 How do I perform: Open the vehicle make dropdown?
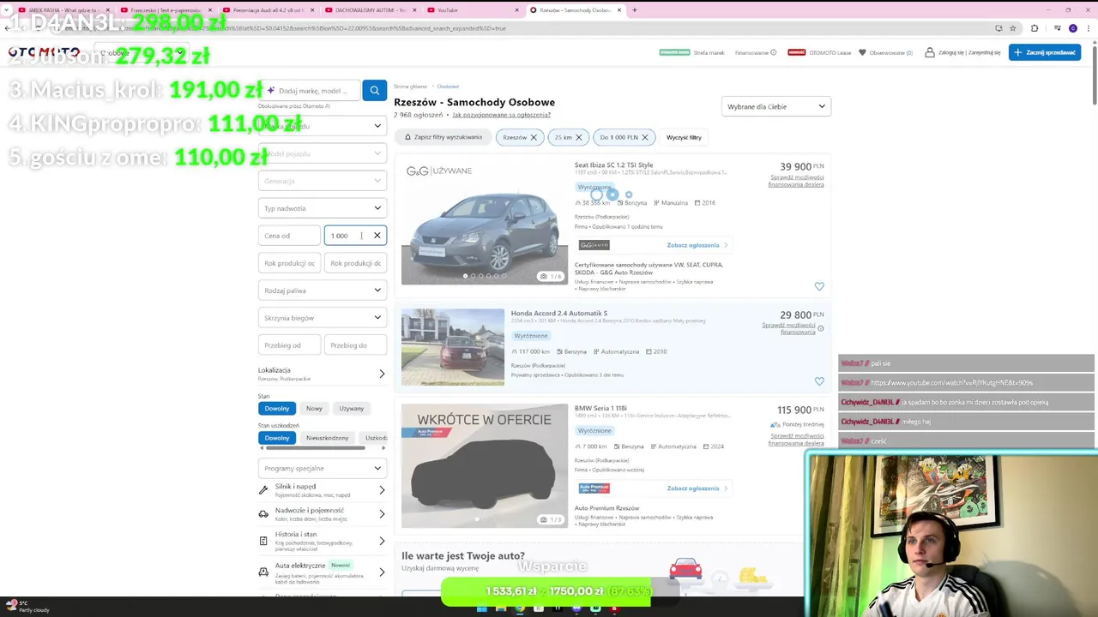click(323, 126)
